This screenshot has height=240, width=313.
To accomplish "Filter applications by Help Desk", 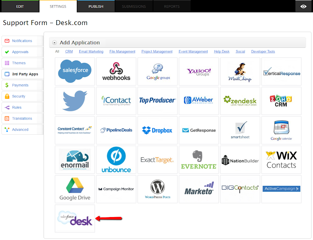I will [x=222, y=51].
